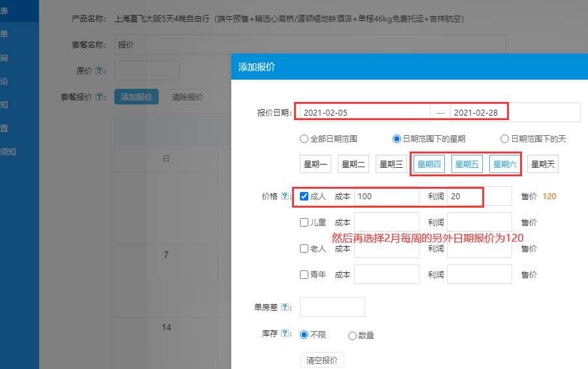This screenshot has height=369, width=588.
Task: Click the help icon beside 套餐报价
Action: 100,97
